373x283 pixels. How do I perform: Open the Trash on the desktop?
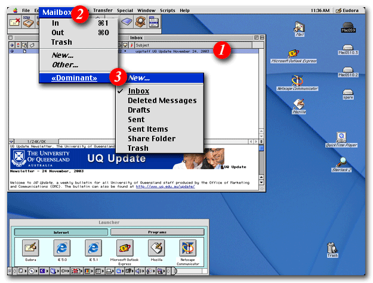pos(332,247)
